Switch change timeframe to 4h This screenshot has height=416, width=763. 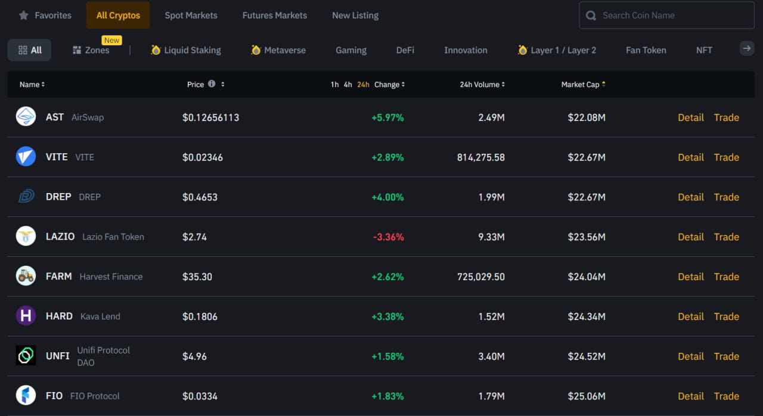(348, 84)
